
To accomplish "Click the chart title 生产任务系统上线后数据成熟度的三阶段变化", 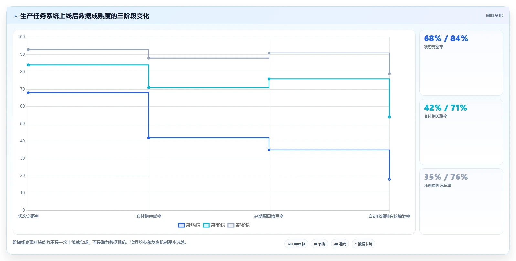I will [x=85, y=16].
